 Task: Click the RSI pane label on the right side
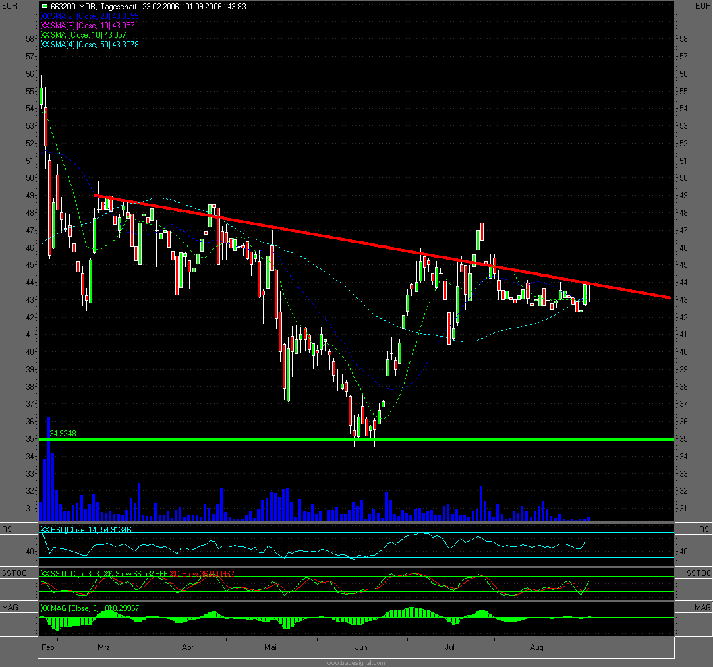pos(704,529)
